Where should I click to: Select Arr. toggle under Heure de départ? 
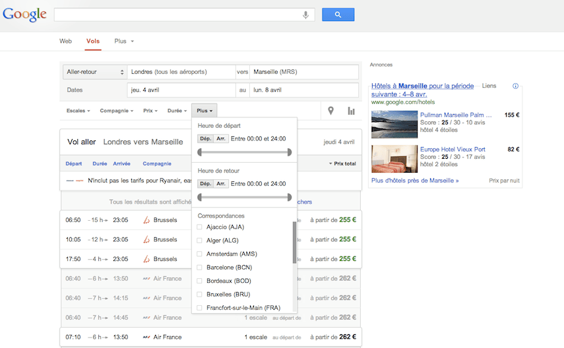click(221, 139)
